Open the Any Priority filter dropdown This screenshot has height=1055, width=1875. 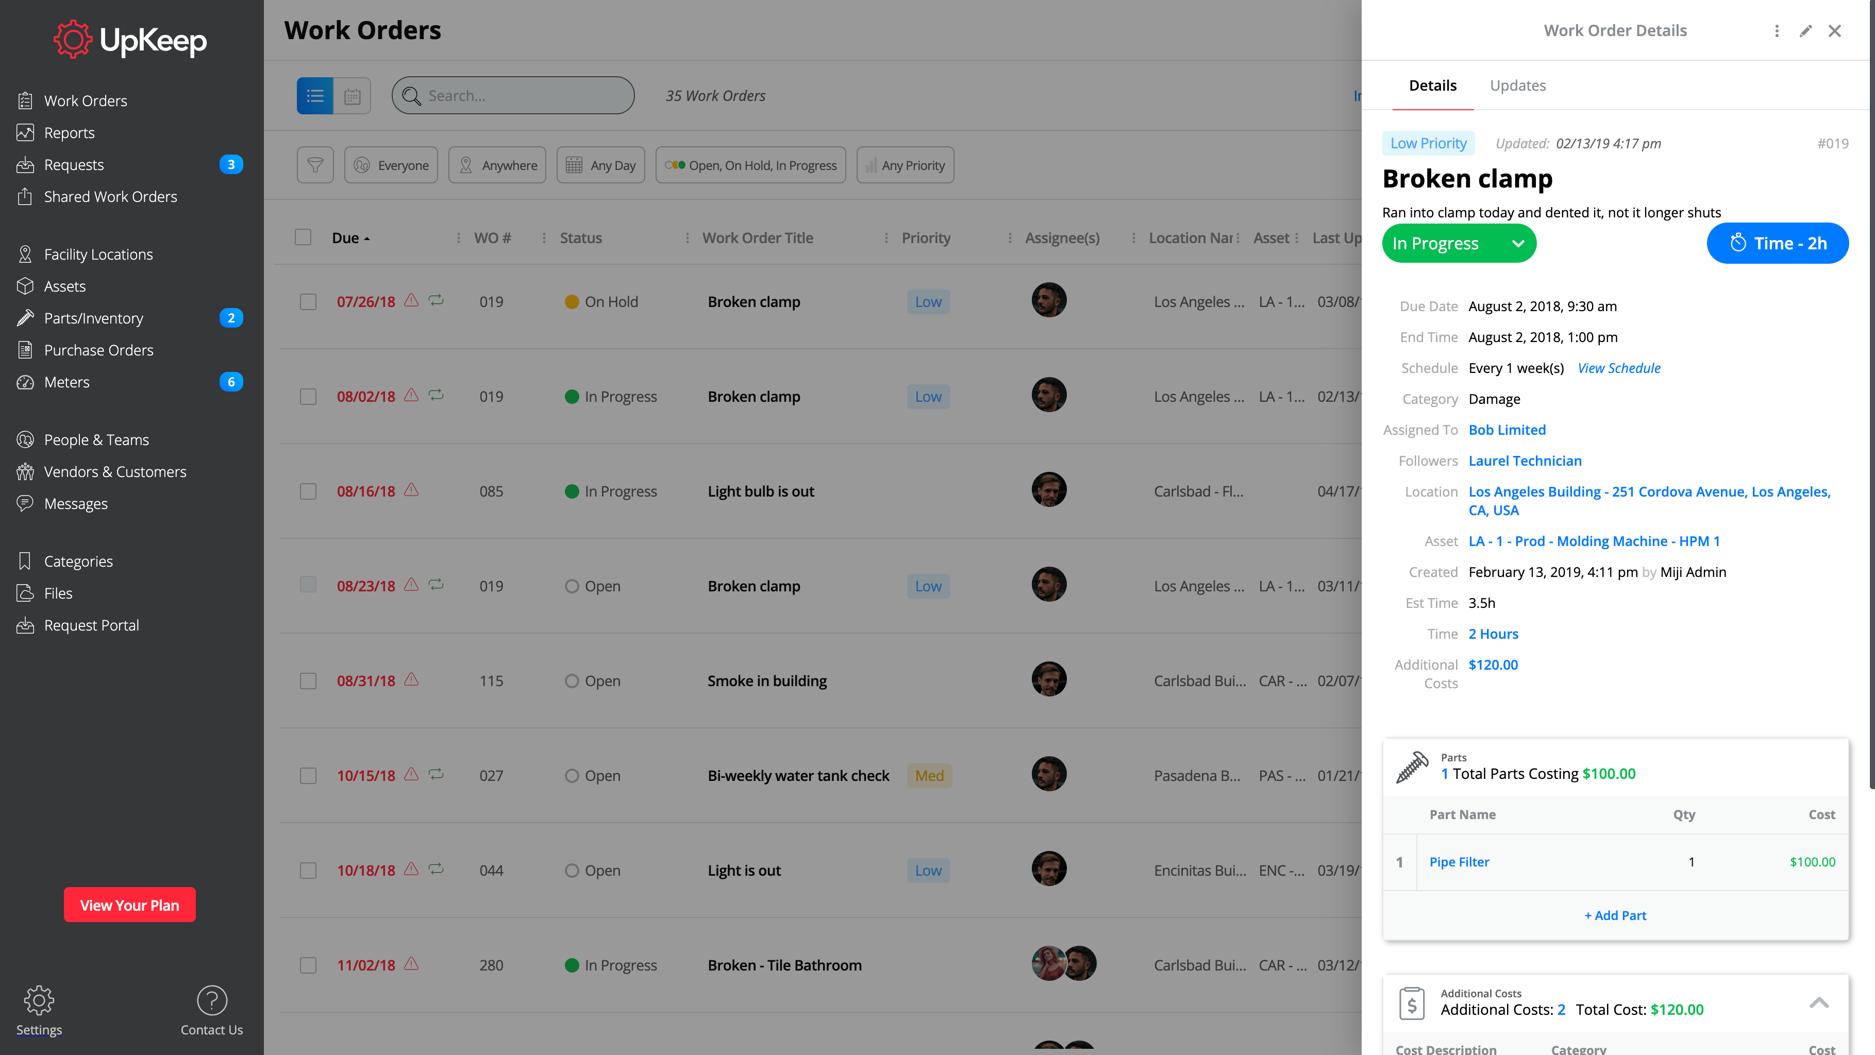905,165
